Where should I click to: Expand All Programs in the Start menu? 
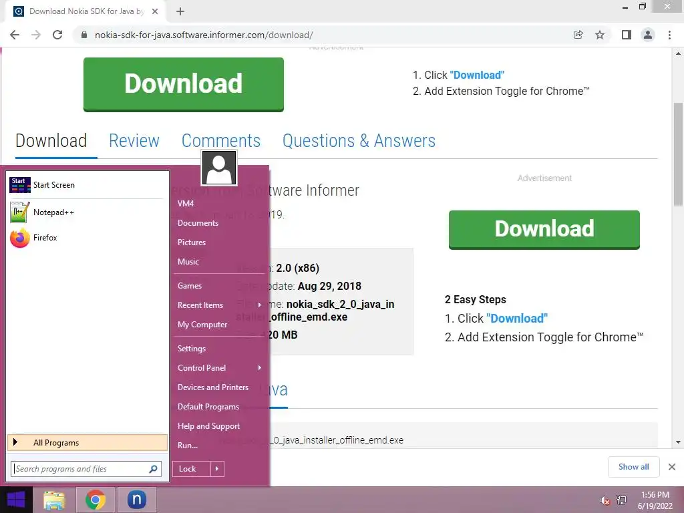pos(88,443)
